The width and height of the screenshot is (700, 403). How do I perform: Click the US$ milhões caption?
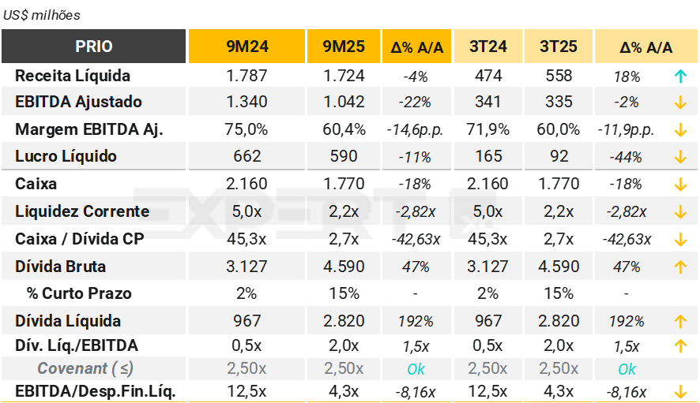tap(42, 15)
